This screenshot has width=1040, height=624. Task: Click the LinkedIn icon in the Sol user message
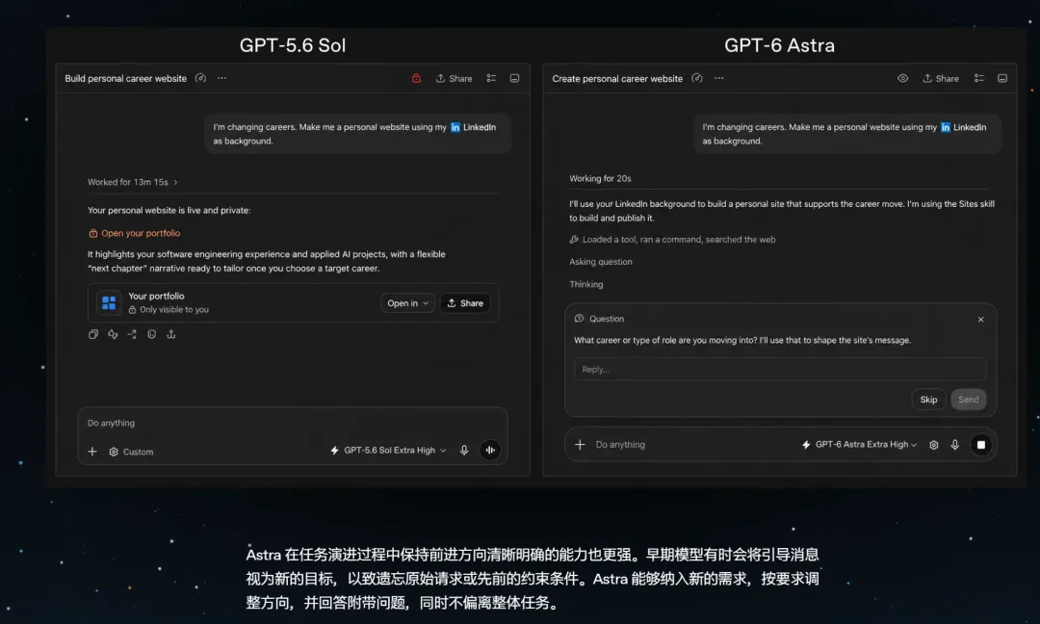tap(455, 127)
